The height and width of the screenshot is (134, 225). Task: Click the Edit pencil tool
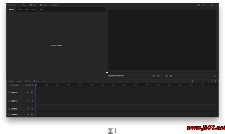tap(44, 81)
